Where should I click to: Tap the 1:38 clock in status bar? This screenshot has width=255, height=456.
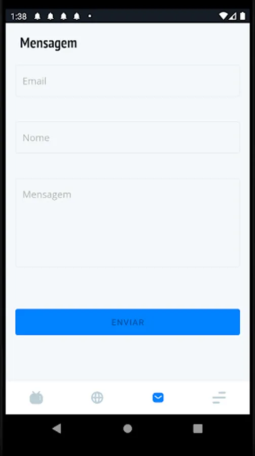[x=19, y=17]
